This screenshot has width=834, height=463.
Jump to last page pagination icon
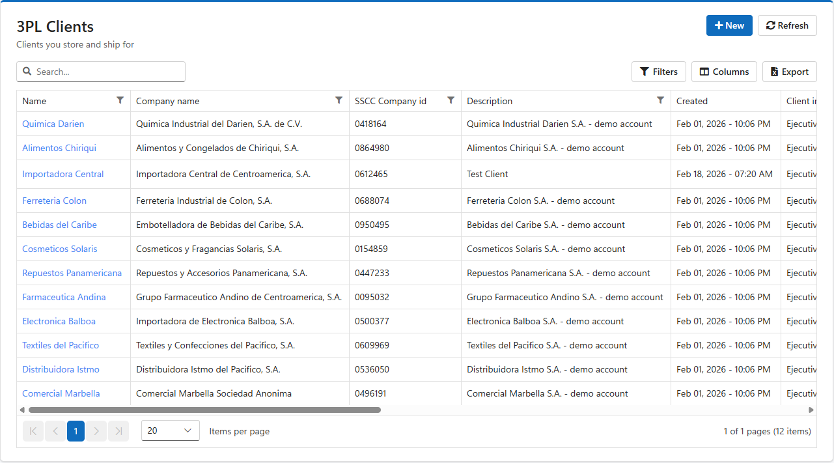click(118, 431)
